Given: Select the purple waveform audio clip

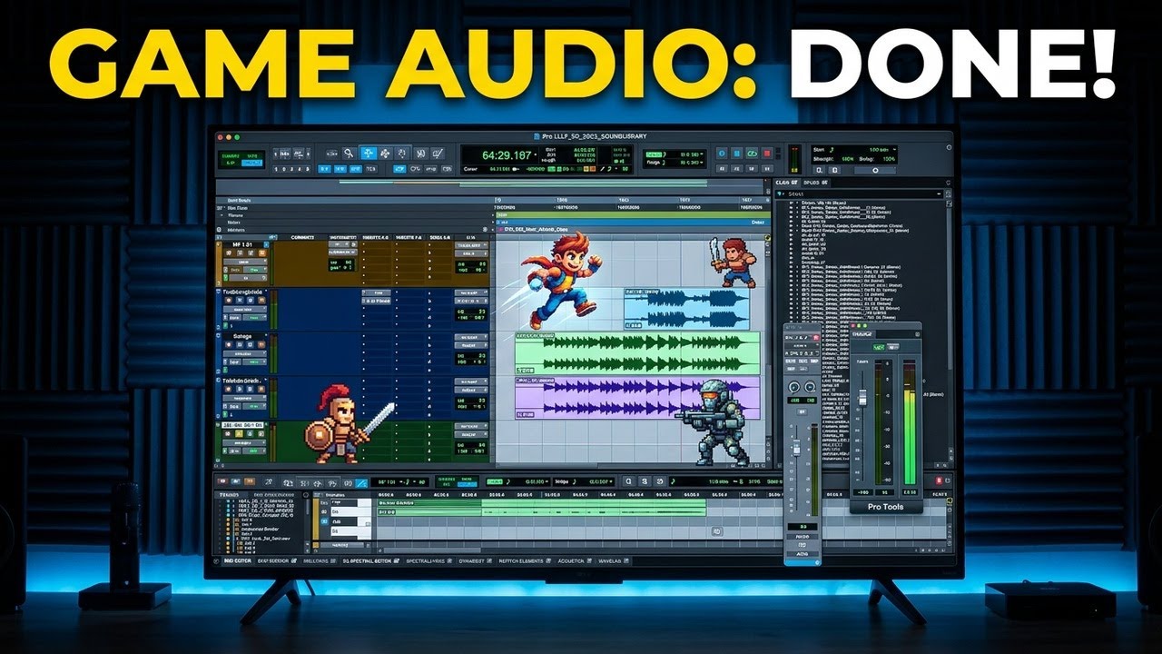Looking at the screenshot, I should coord(637,398).
